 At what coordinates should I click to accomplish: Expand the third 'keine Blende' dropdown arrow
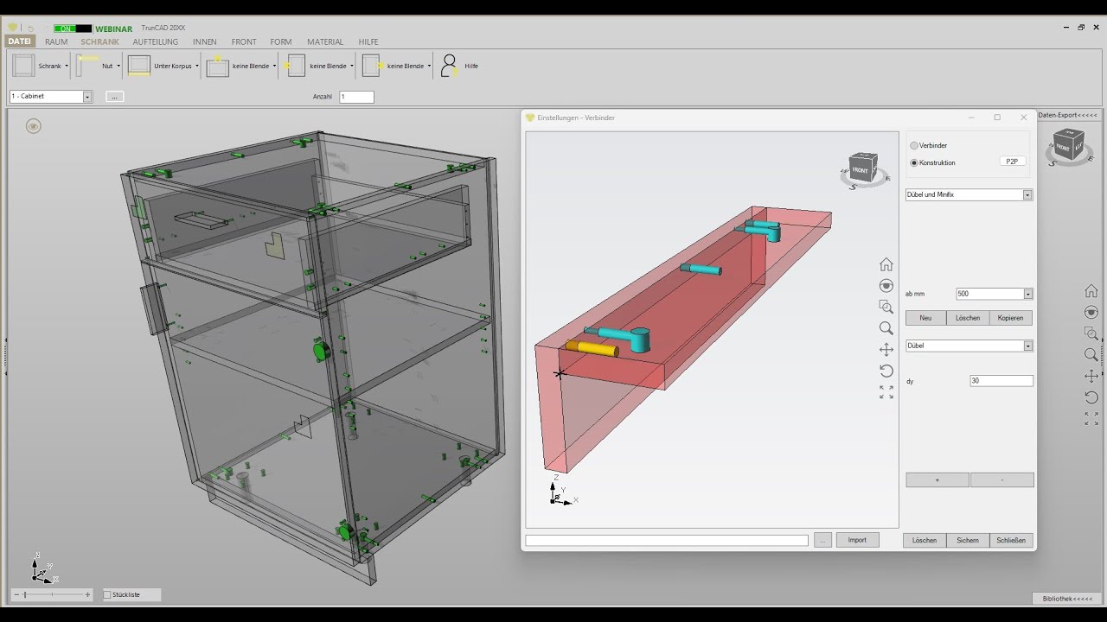(429, 66)
